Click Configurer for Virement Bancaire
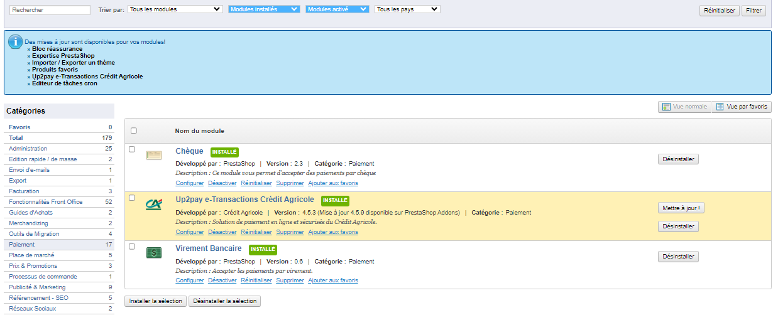773x325 pixels. [x=190, y=280]
